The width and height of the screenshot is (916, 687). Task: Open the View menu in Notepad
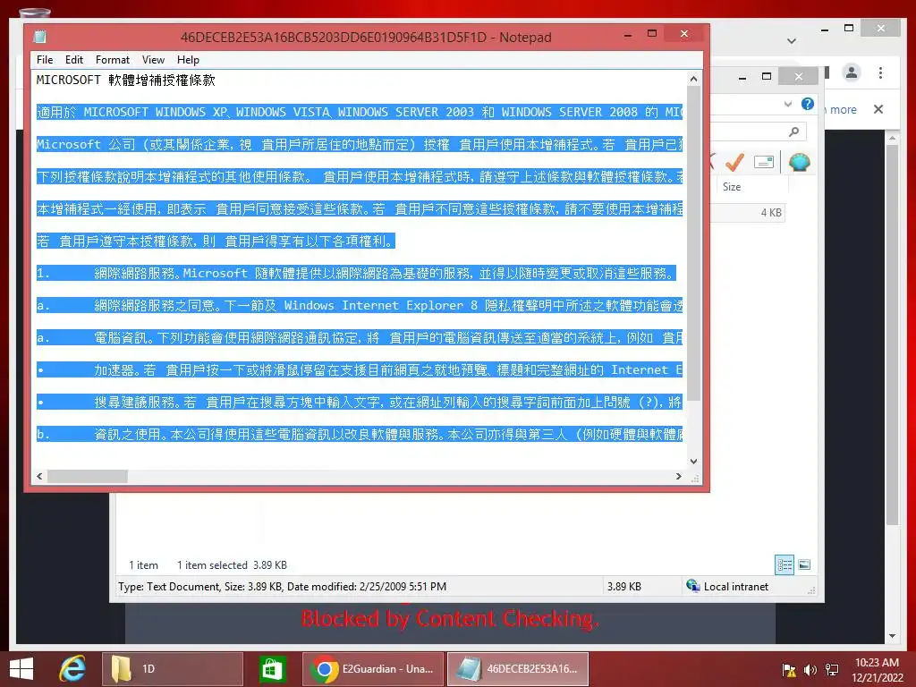[x=153, y=60]
